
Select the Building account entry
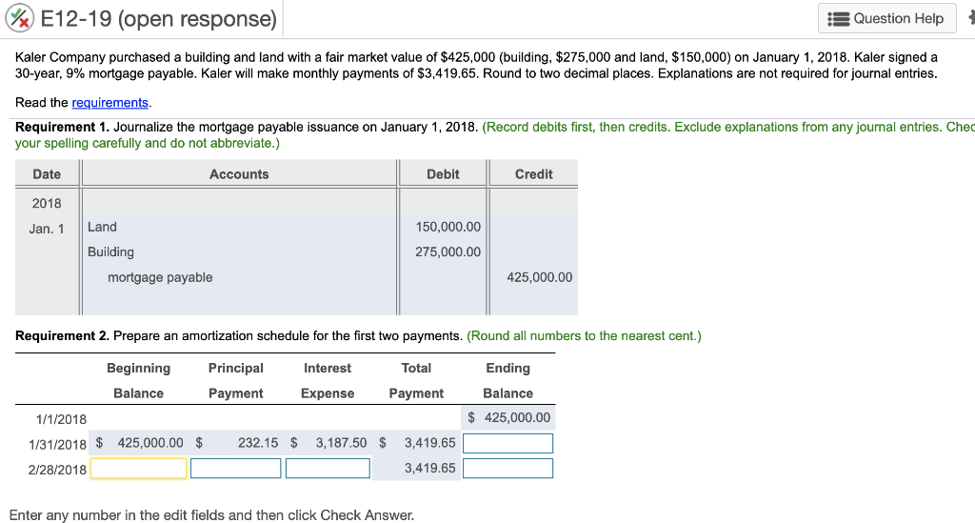[x=110, y=251]
